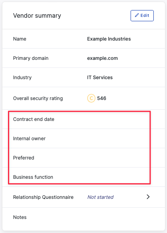Click the Vendor summary heading
Viewport: 167px width, 233px height.
37,16
